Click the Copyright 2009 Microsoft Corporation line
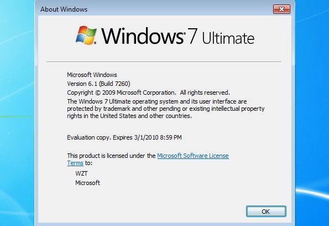 click(148, 93)
